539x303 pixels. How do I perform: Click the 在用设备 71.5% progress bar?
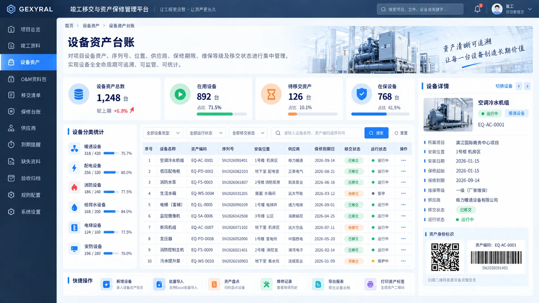coord(222,114)
